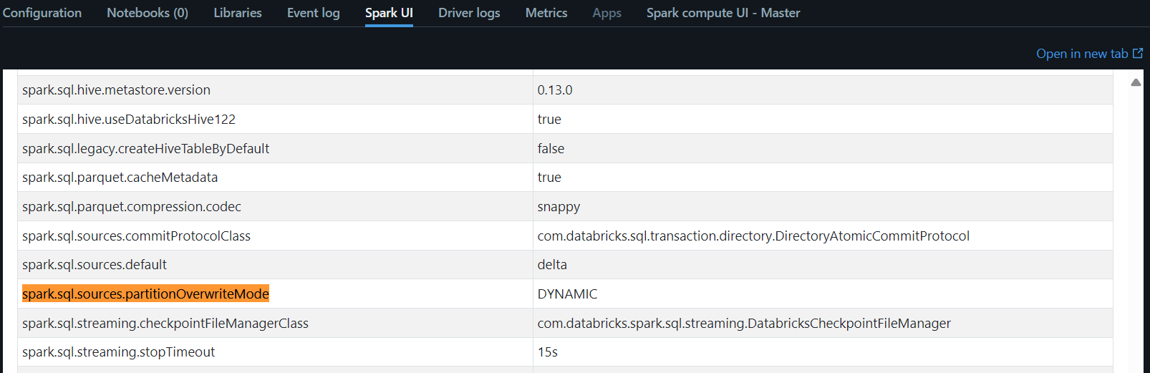Show the Metrics tab
This screenshot has height=373, width=1150.
point(546,13)
